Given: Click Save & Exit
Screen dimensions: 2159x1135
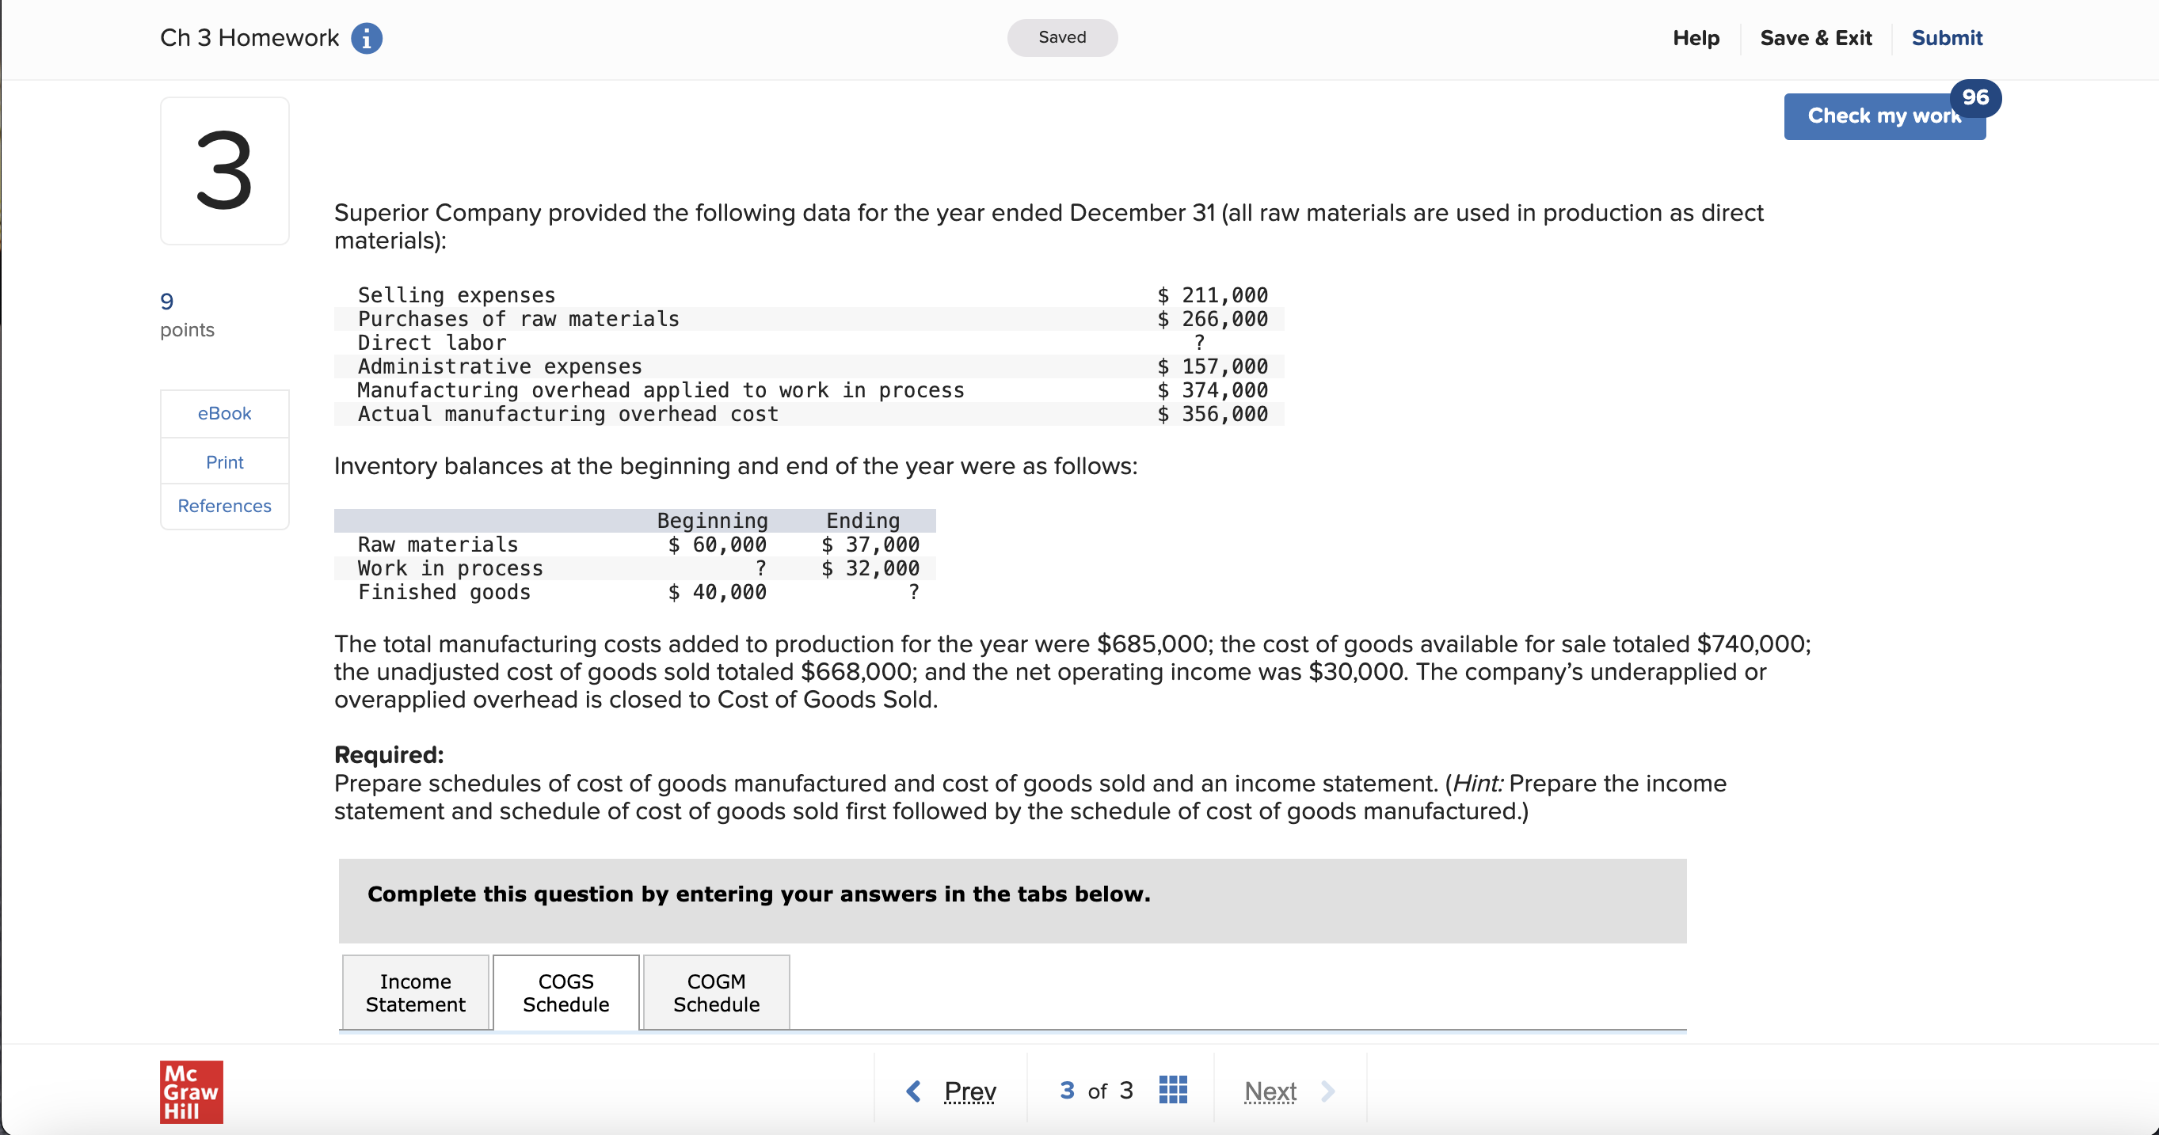Looking at the screenshot, I should tap(1815, 38).
